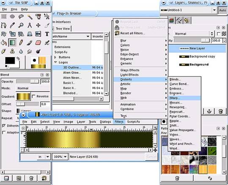Click the delete tool options trash button
Image resolution: width=228 pixels, height=185 pixels.
coord(31,178)
